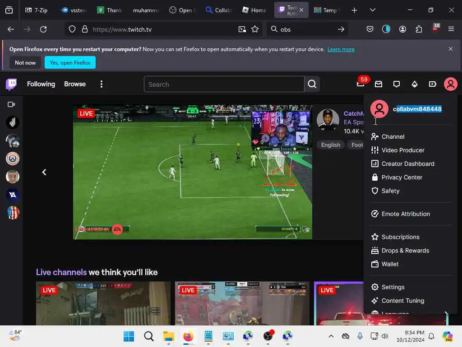Go to previous carousel stream
This screenshot has height=347, width=462.
pyautogui.click(x=44, y=172)
